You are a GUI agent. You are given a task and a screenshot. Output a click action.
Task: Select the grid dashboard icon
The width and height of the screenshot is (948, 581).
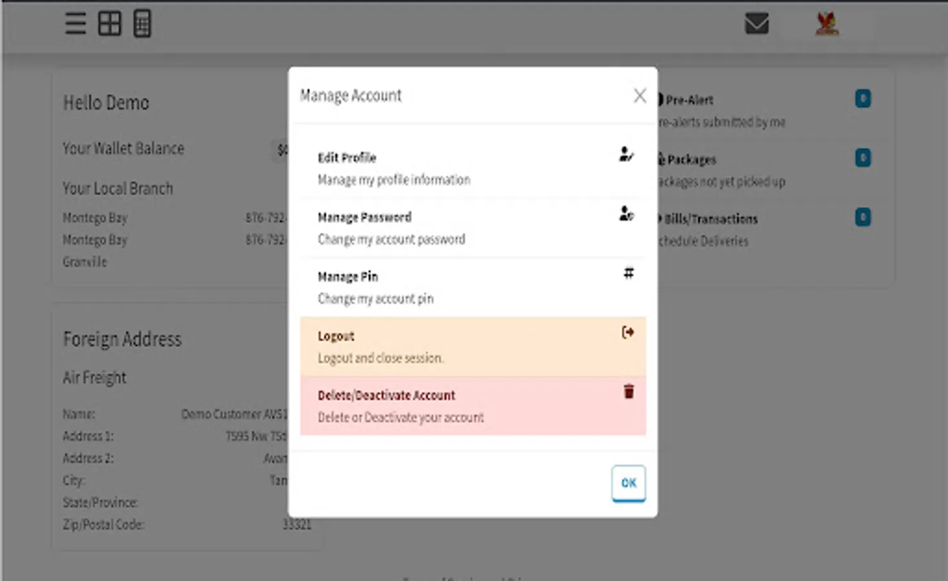[x=109, y=24]
